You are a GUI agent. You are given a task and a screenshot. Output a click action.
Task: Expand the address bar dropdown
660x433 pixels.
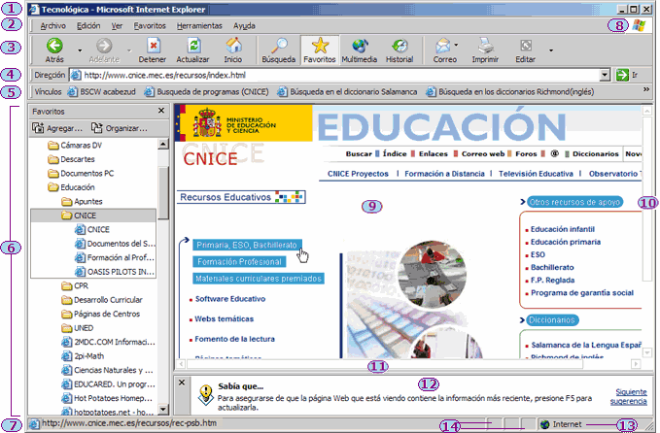[605, 76]
